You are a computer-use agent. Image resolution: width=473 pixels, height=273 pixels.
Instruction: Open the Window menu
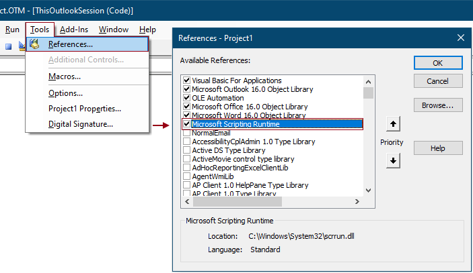(113, 30)
